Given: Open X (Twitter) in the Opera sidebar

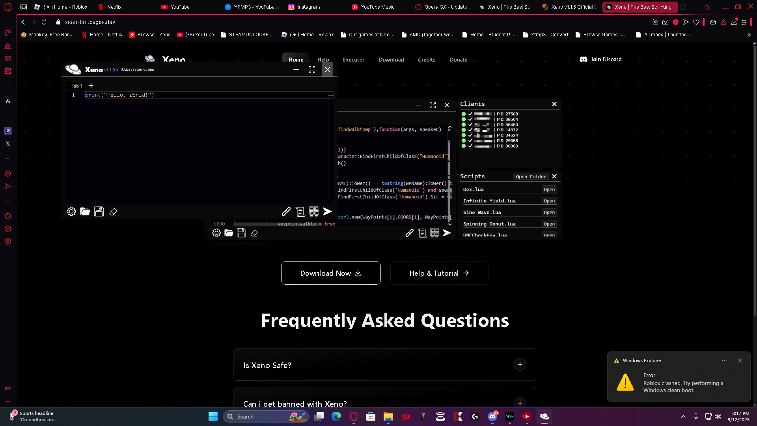Looking at the screenshot, I should point(8,144).
